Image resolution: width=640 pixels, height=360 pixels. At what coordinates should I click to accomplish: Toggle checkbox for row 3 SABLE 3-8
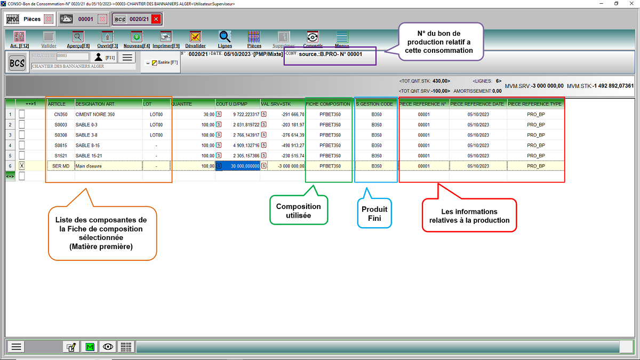tap(22, 135)
